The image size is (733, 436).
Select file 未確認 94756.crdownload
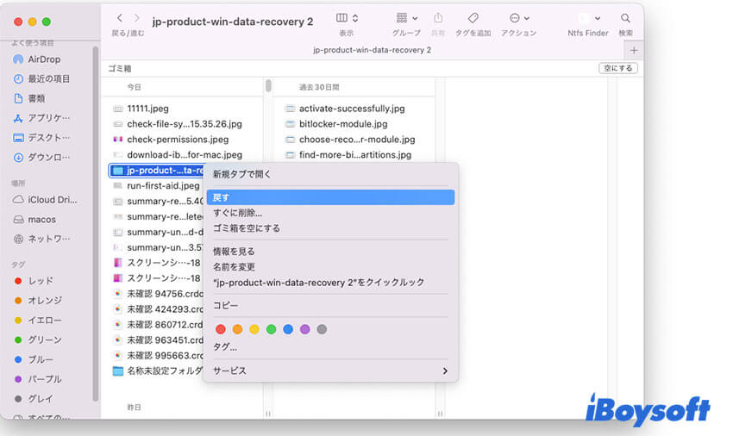tap(158, 294)
